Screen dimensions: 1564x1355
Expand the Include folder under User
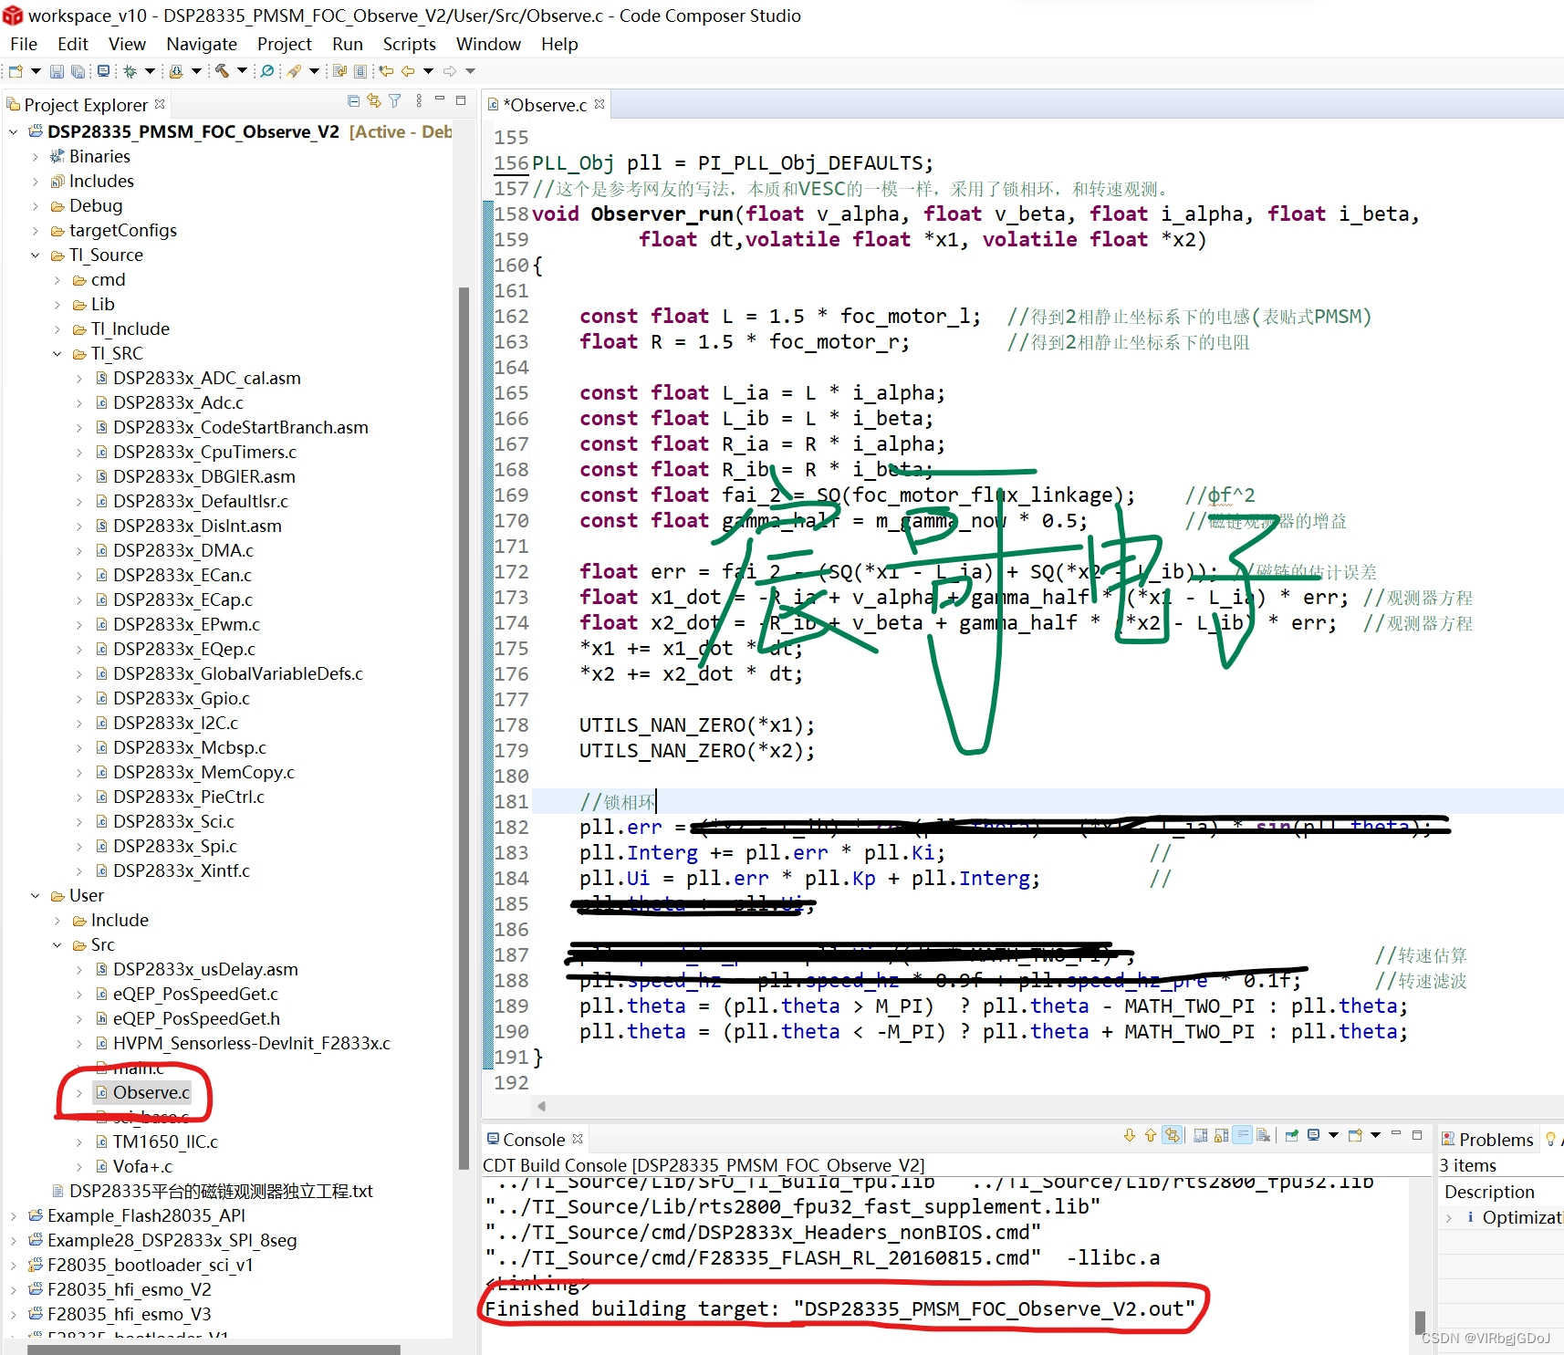(57, 921)
